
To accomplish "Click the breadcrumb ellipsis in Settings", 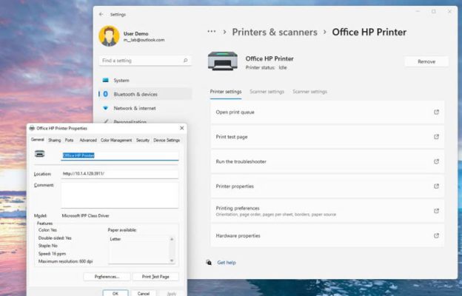I will [212, 32].
